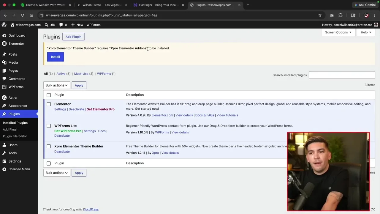Bookmark this page with the star icon

pos(320,15)
